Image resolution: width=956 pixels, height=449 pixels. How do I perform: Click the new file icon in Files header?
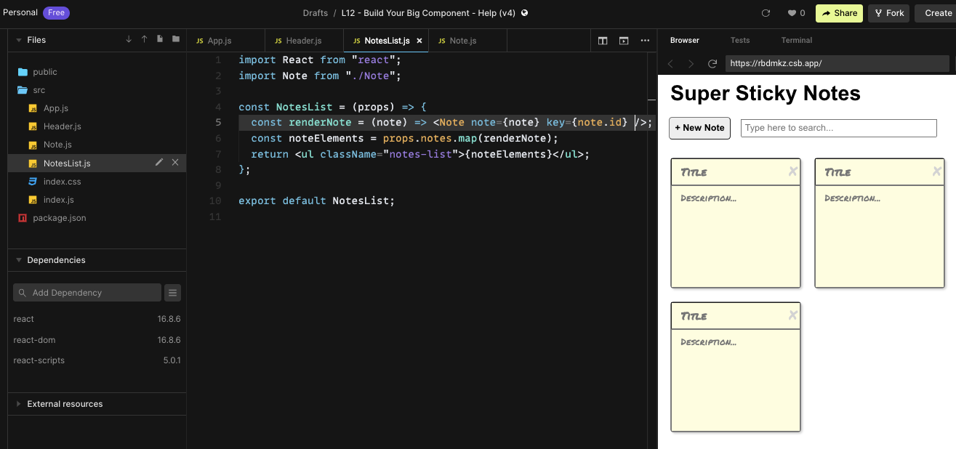pyautogui.click(x=160, y=39)
